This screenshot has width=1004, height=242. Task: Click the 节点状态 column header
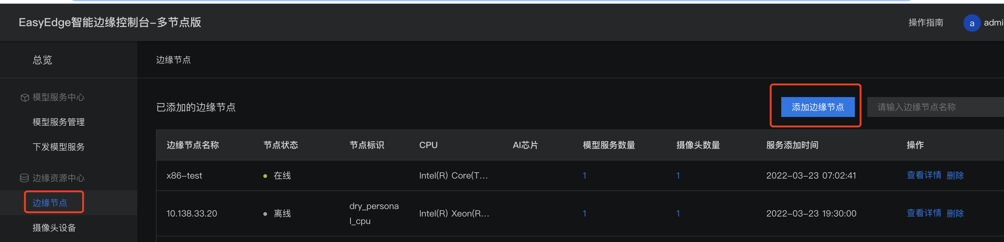click(280, 145)
